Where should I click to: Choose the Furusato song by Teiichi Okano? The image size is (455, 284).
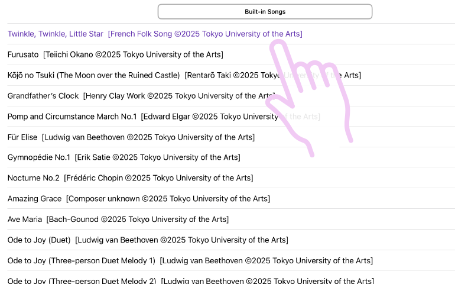pyautogui.click(x=231, y=54)
